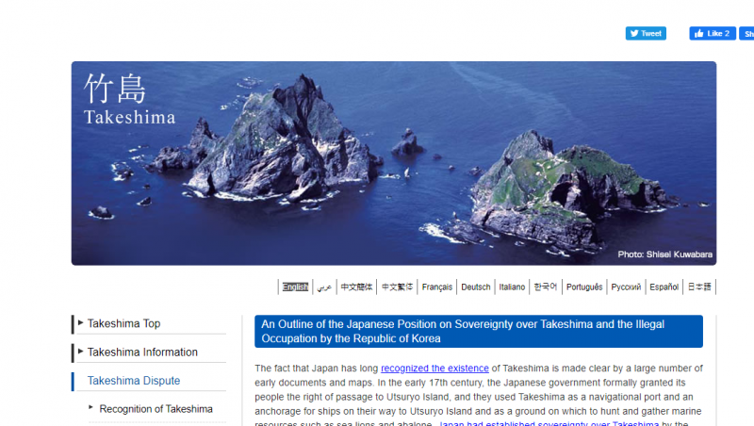Click the Twitter Tweet button
The image size is (754, 426).
[x=646, y=33]
